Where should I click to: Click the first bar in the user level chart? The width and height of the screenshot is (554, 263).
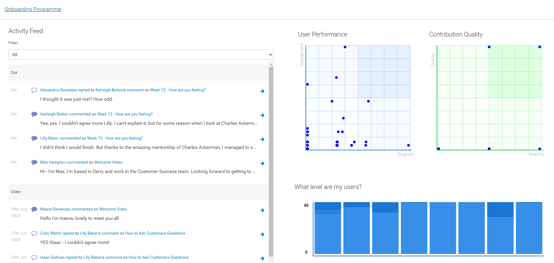click(x=328, y=228)
